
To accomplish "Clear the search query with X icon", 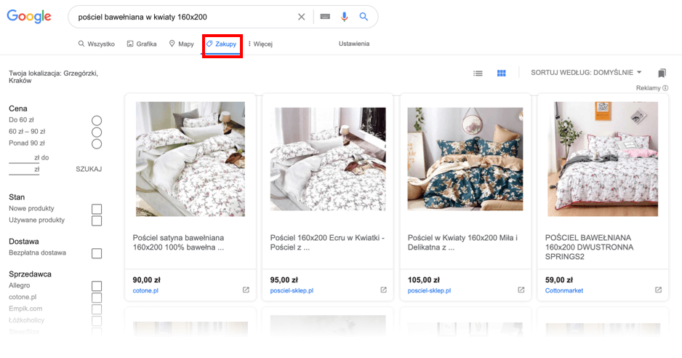I will pyautogui.click(x=302, y=17).
